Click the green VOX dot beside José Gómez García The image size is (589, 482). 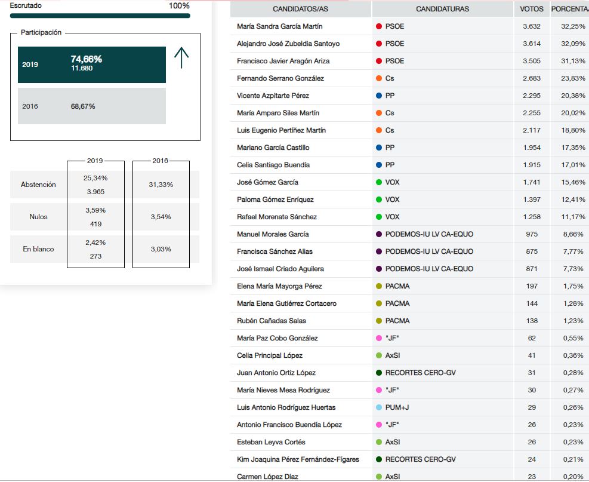(x=379, y=182)
